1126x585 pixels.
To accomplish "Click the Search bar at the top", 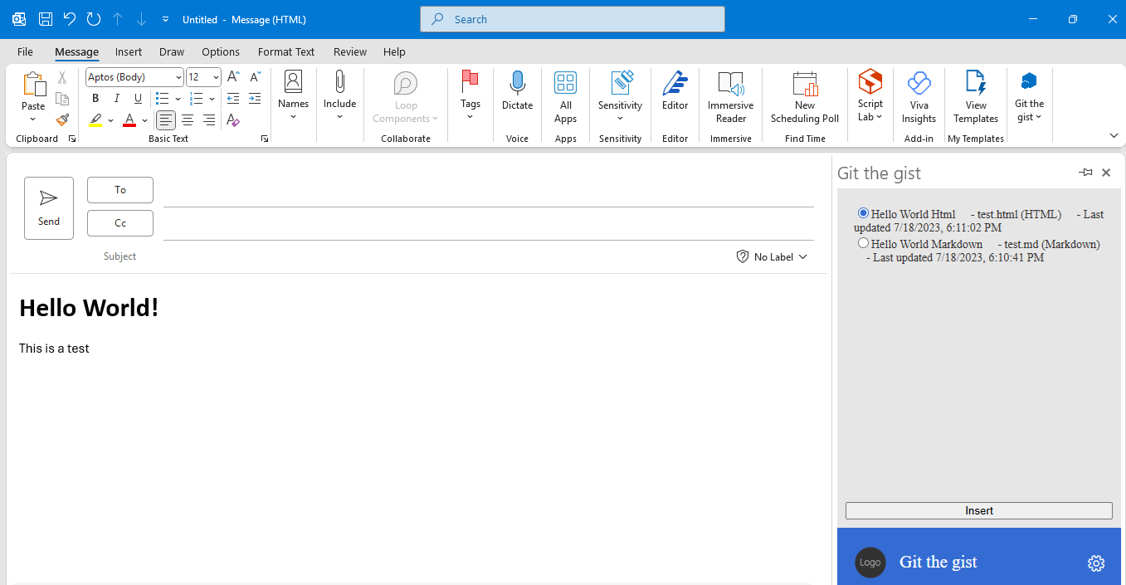I will 572,18.
